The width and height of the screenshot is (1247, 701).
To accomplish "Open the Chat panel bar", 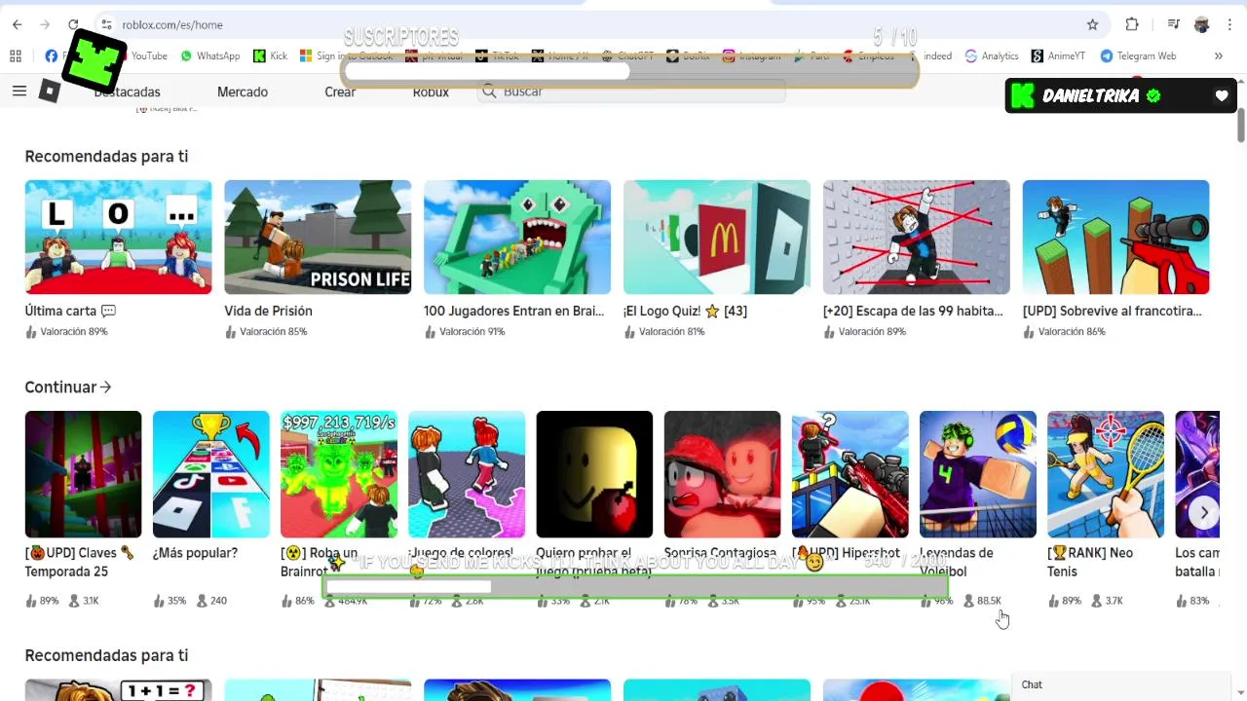I will pos(1121,685).
